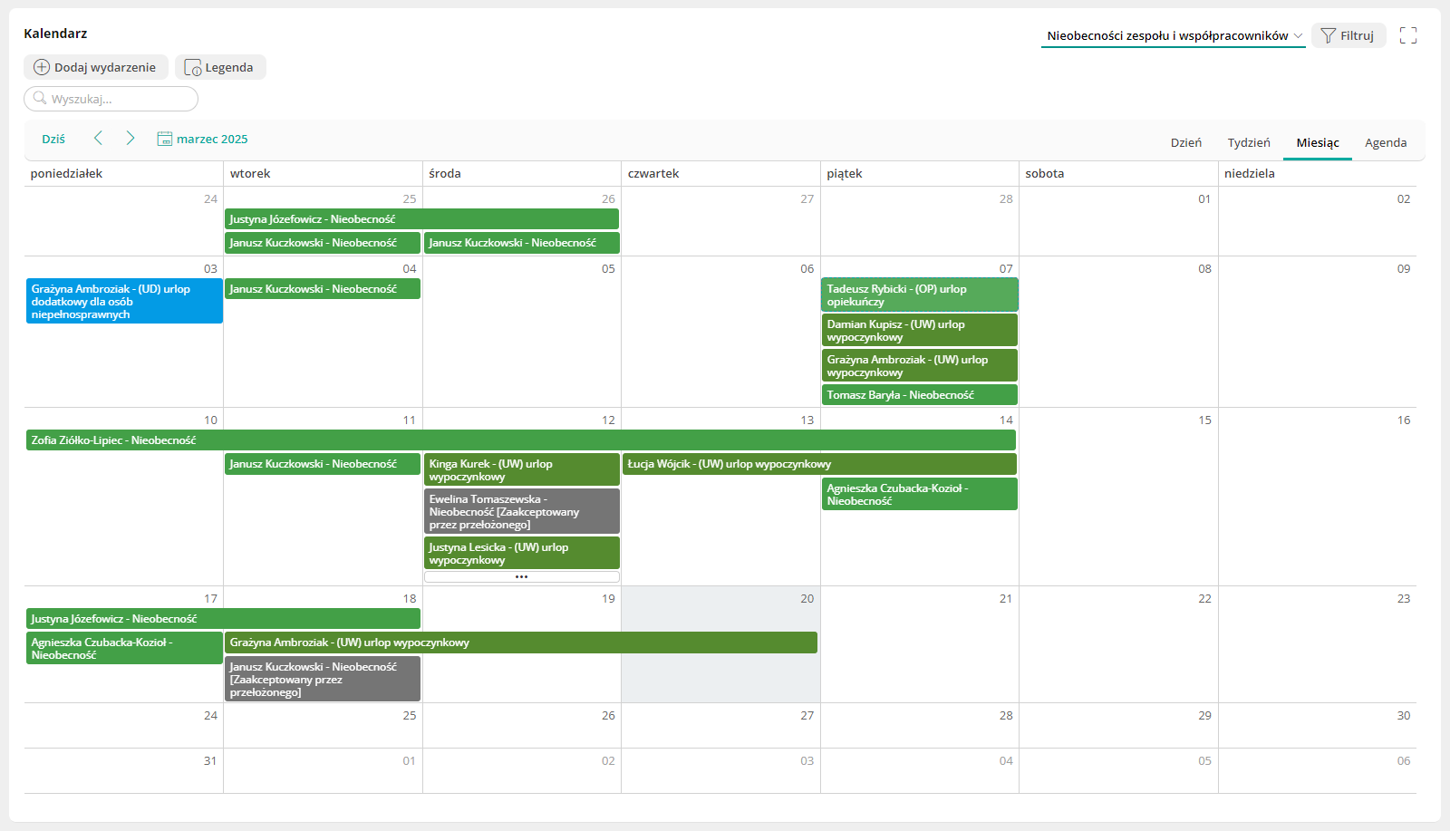Switch to the Agenda view tab
The height and width of the screenshot is (831, 1450).
pos(1386,142)
